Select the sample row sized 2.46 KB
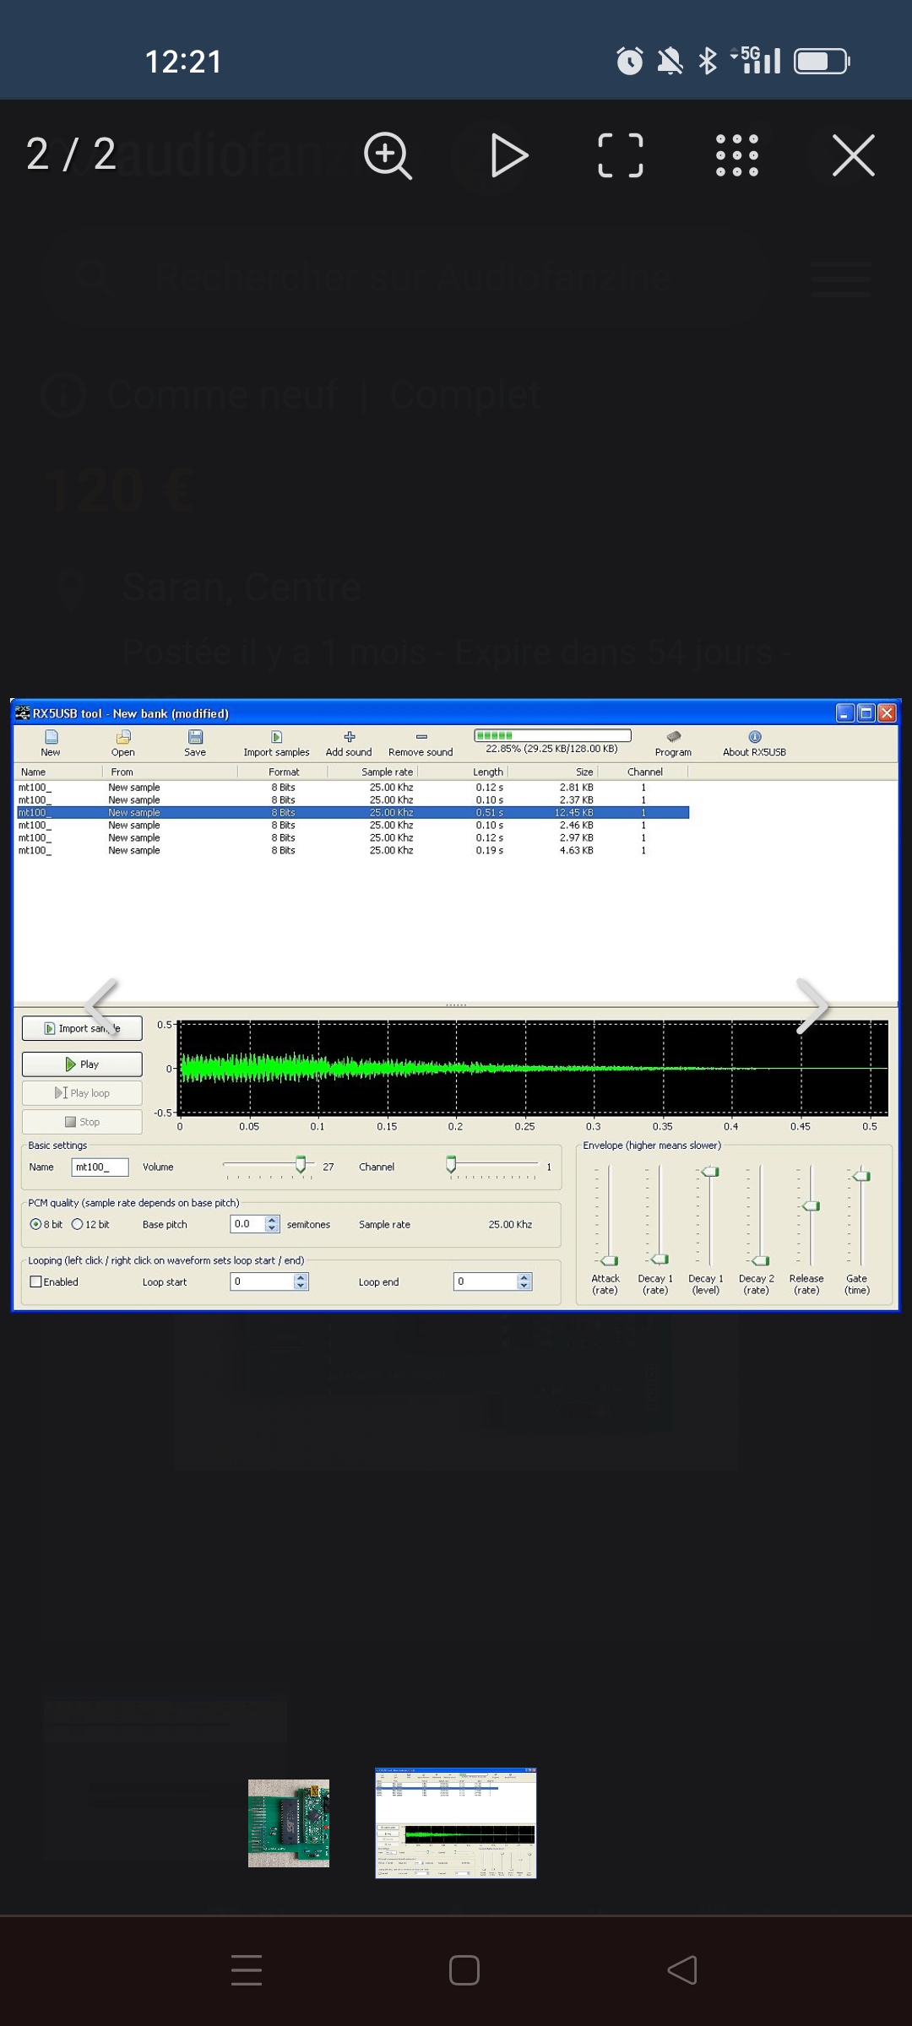912x2026 pixels. click(352, 826)
